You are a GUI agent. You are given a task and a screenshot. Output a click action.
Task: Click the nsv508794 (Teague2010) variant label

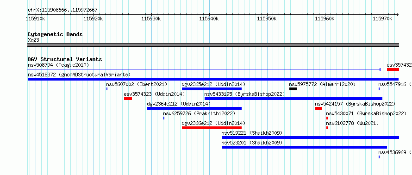[58, 65]
